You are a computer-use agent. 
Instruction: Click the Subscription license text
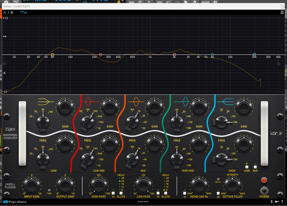coord(143,202)
